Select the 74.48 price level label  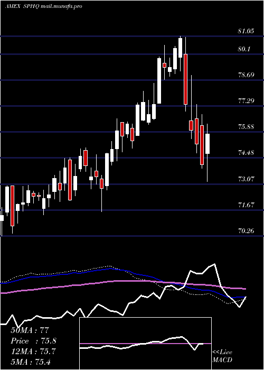[x=246, y=153]
